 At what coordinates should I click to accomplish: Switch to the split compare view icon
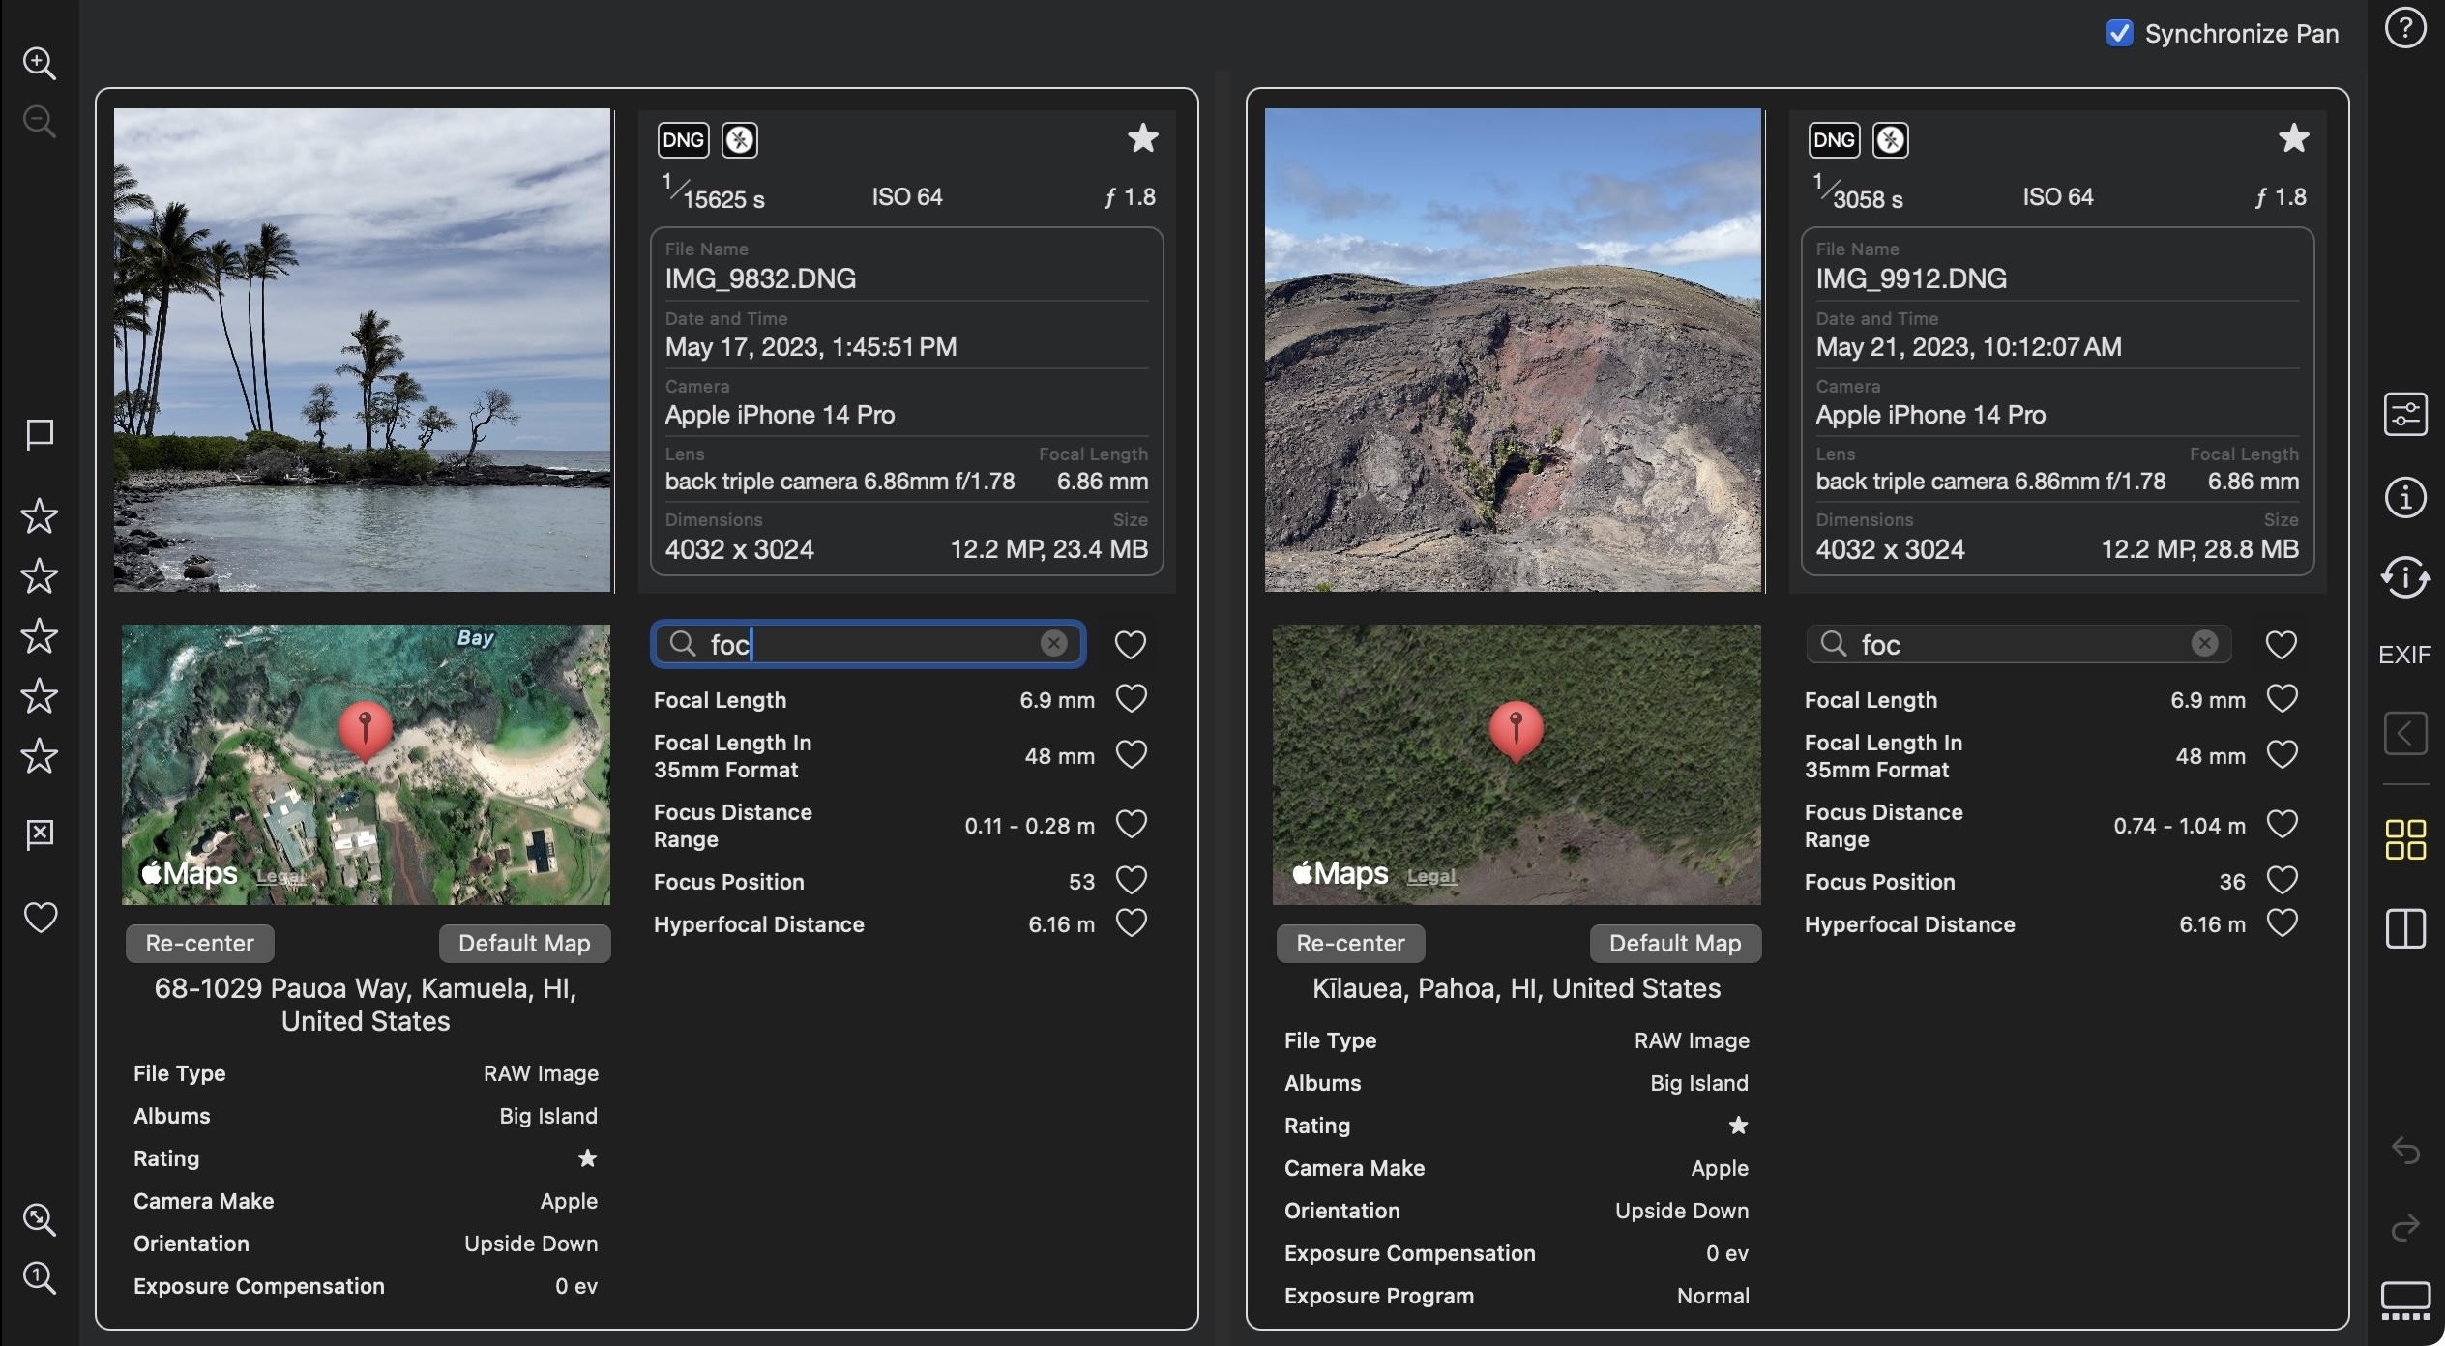tap(2404, 929)
